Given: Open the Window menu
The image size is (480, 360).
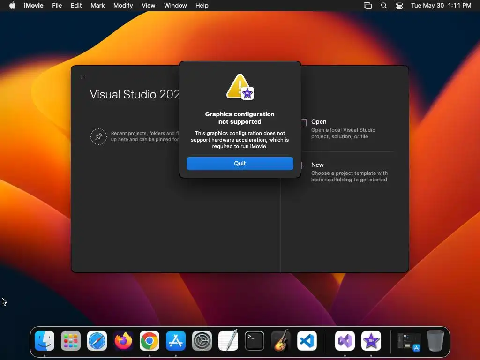Looking at the screenshot, I should 175,6.
